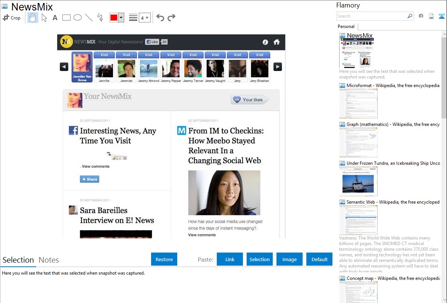Image resolution: width=447 pixels, height=303 pixels.
Task: Select the Jennifer Van Grove profile card
Action: (82, 67)
